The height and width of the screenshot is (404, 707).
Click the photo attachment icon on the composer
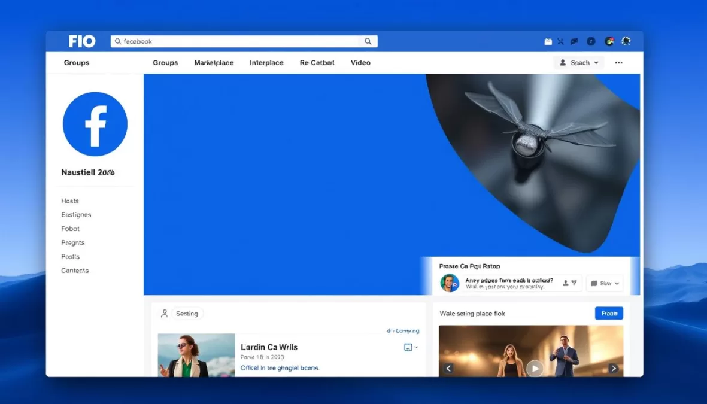pos(409,346)
